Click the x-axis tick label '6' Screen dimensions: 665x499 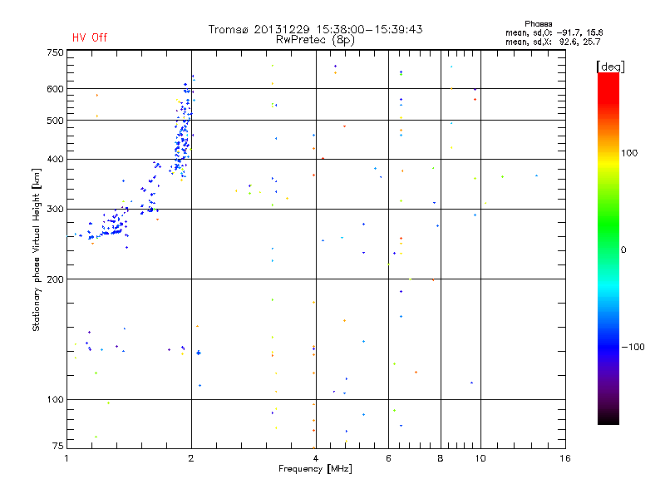[388, 458]
